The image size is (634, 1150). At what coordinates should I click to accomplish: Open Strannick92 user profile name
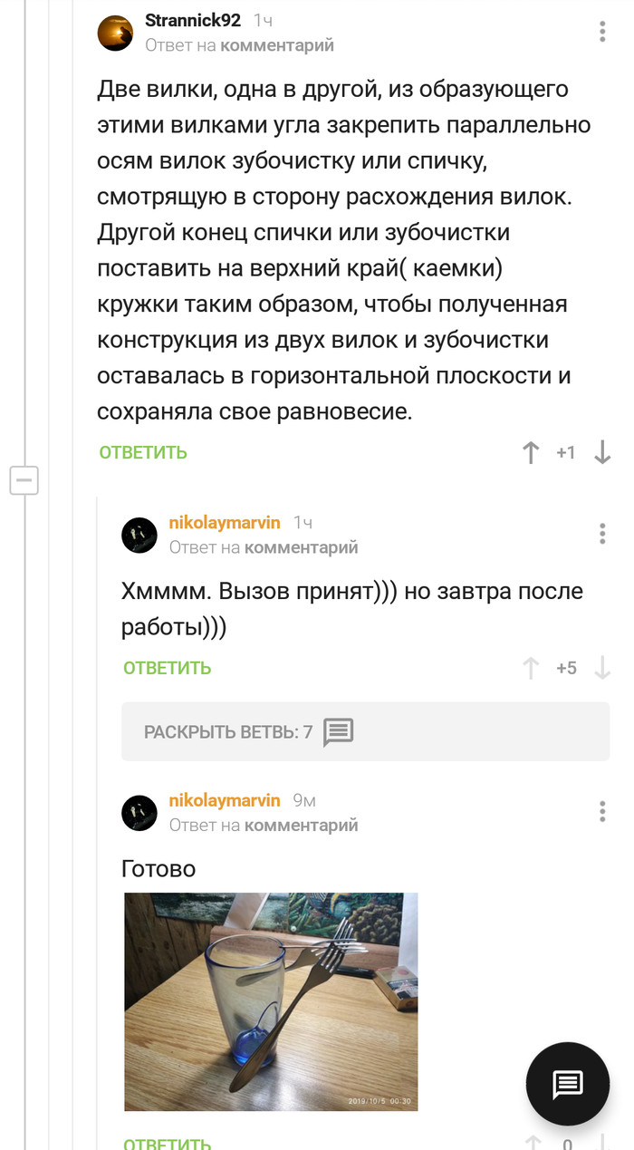[x=193, y=21]
